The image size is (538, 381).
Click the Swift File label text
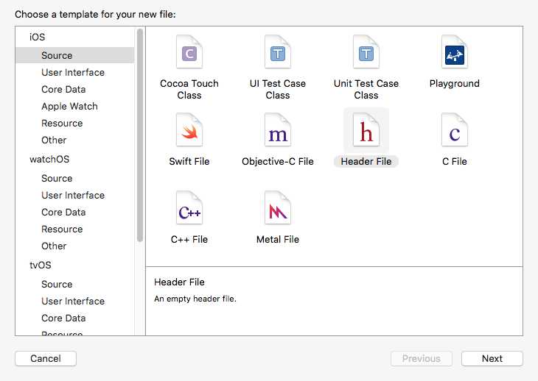click(x=189, y=161)
